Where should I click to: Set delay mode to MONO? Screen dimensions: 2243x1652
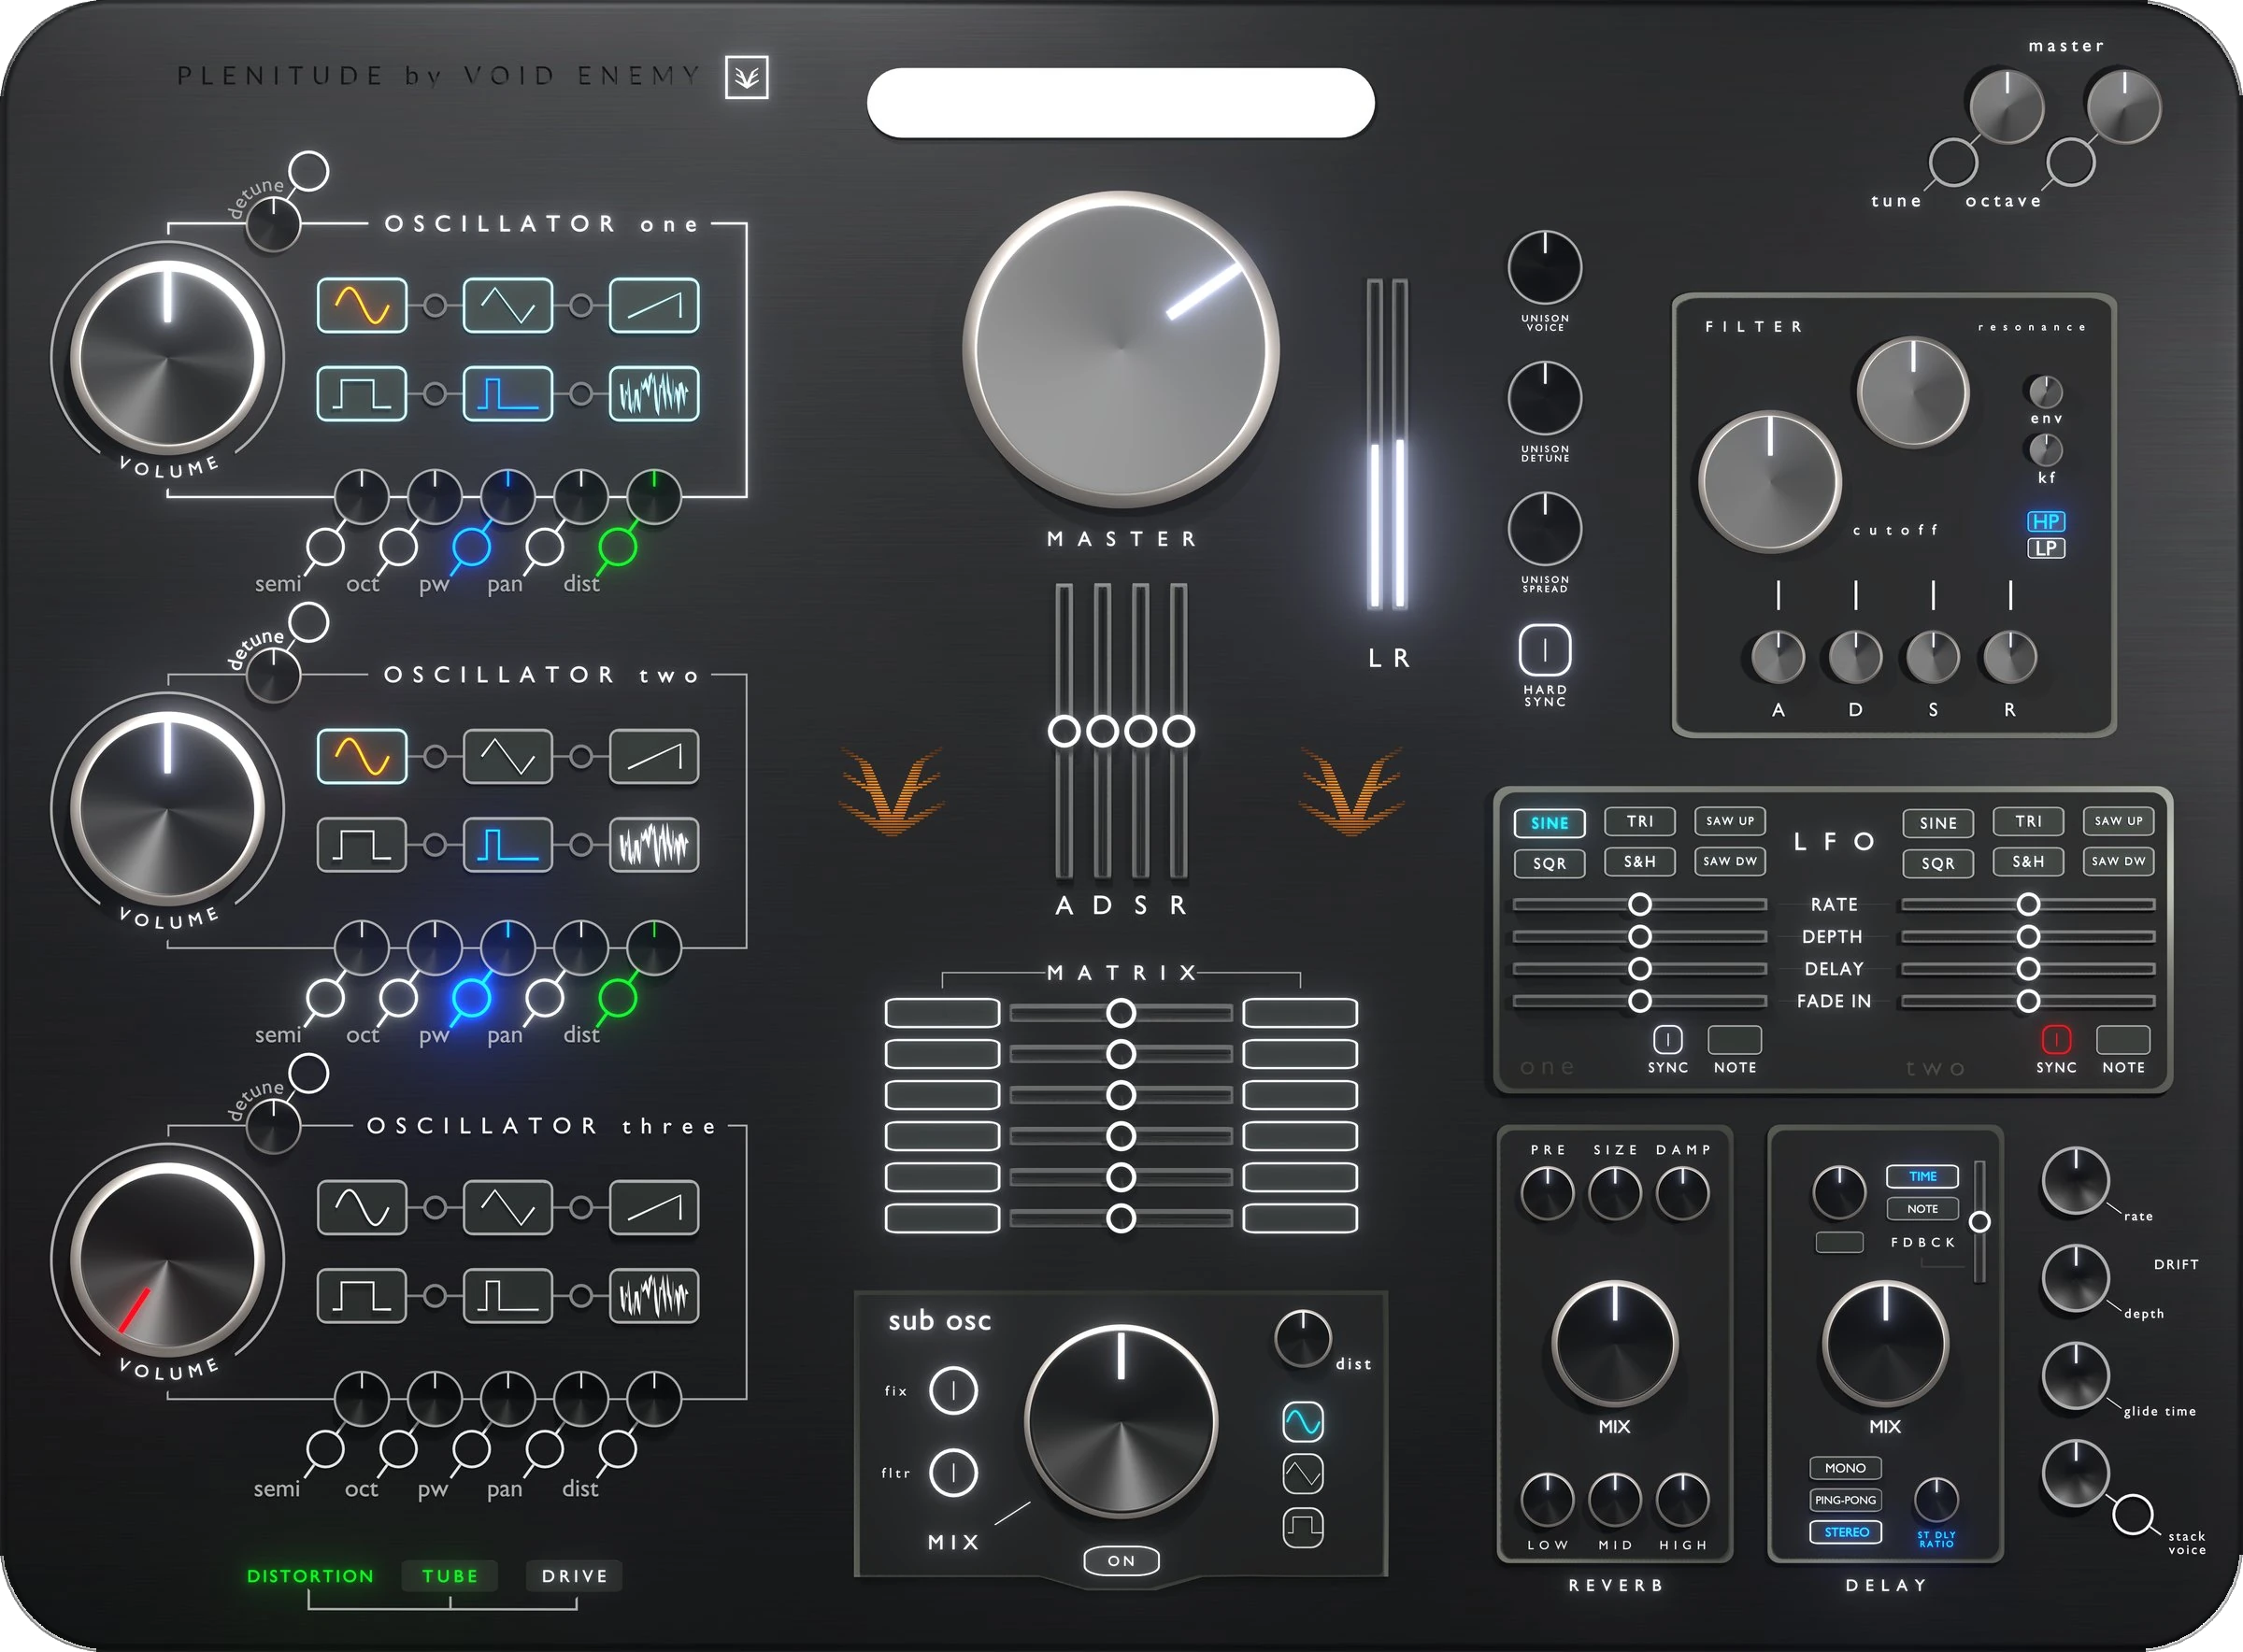[1846, 1468]
